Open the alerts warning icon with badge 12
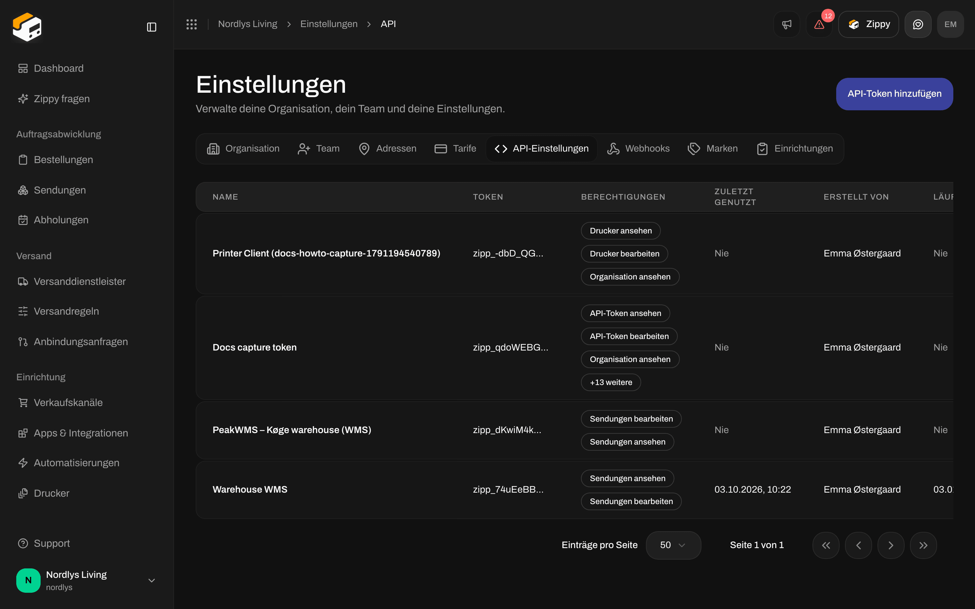Screen dimensions: 975x609 tap(819, 25)
